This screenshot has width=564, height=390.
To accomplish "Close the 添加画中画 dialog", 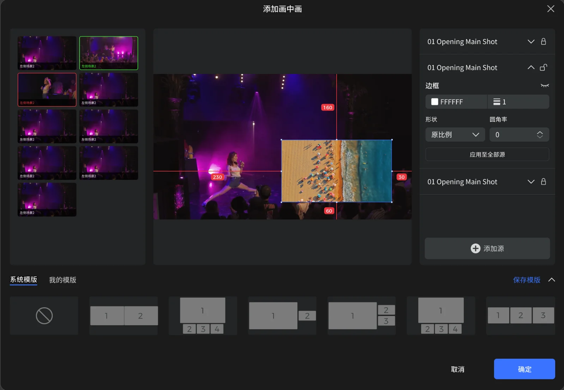I will click(551, 9).
